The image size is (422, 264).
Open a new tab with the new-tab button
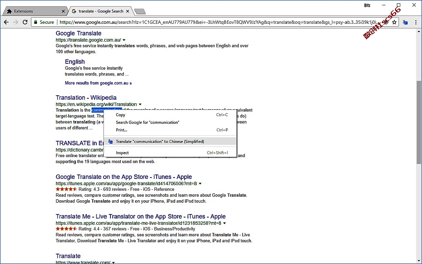click(140, 12)
